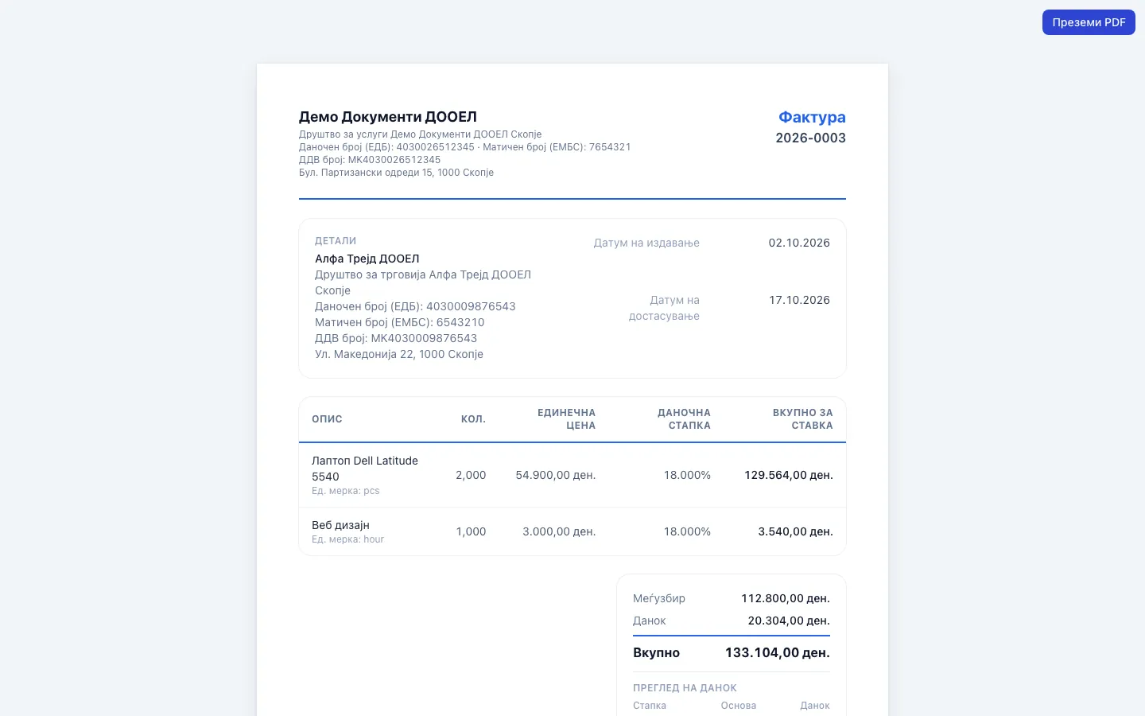Click the ДАНОЧНА СТАПКА column header

(684, 419)
